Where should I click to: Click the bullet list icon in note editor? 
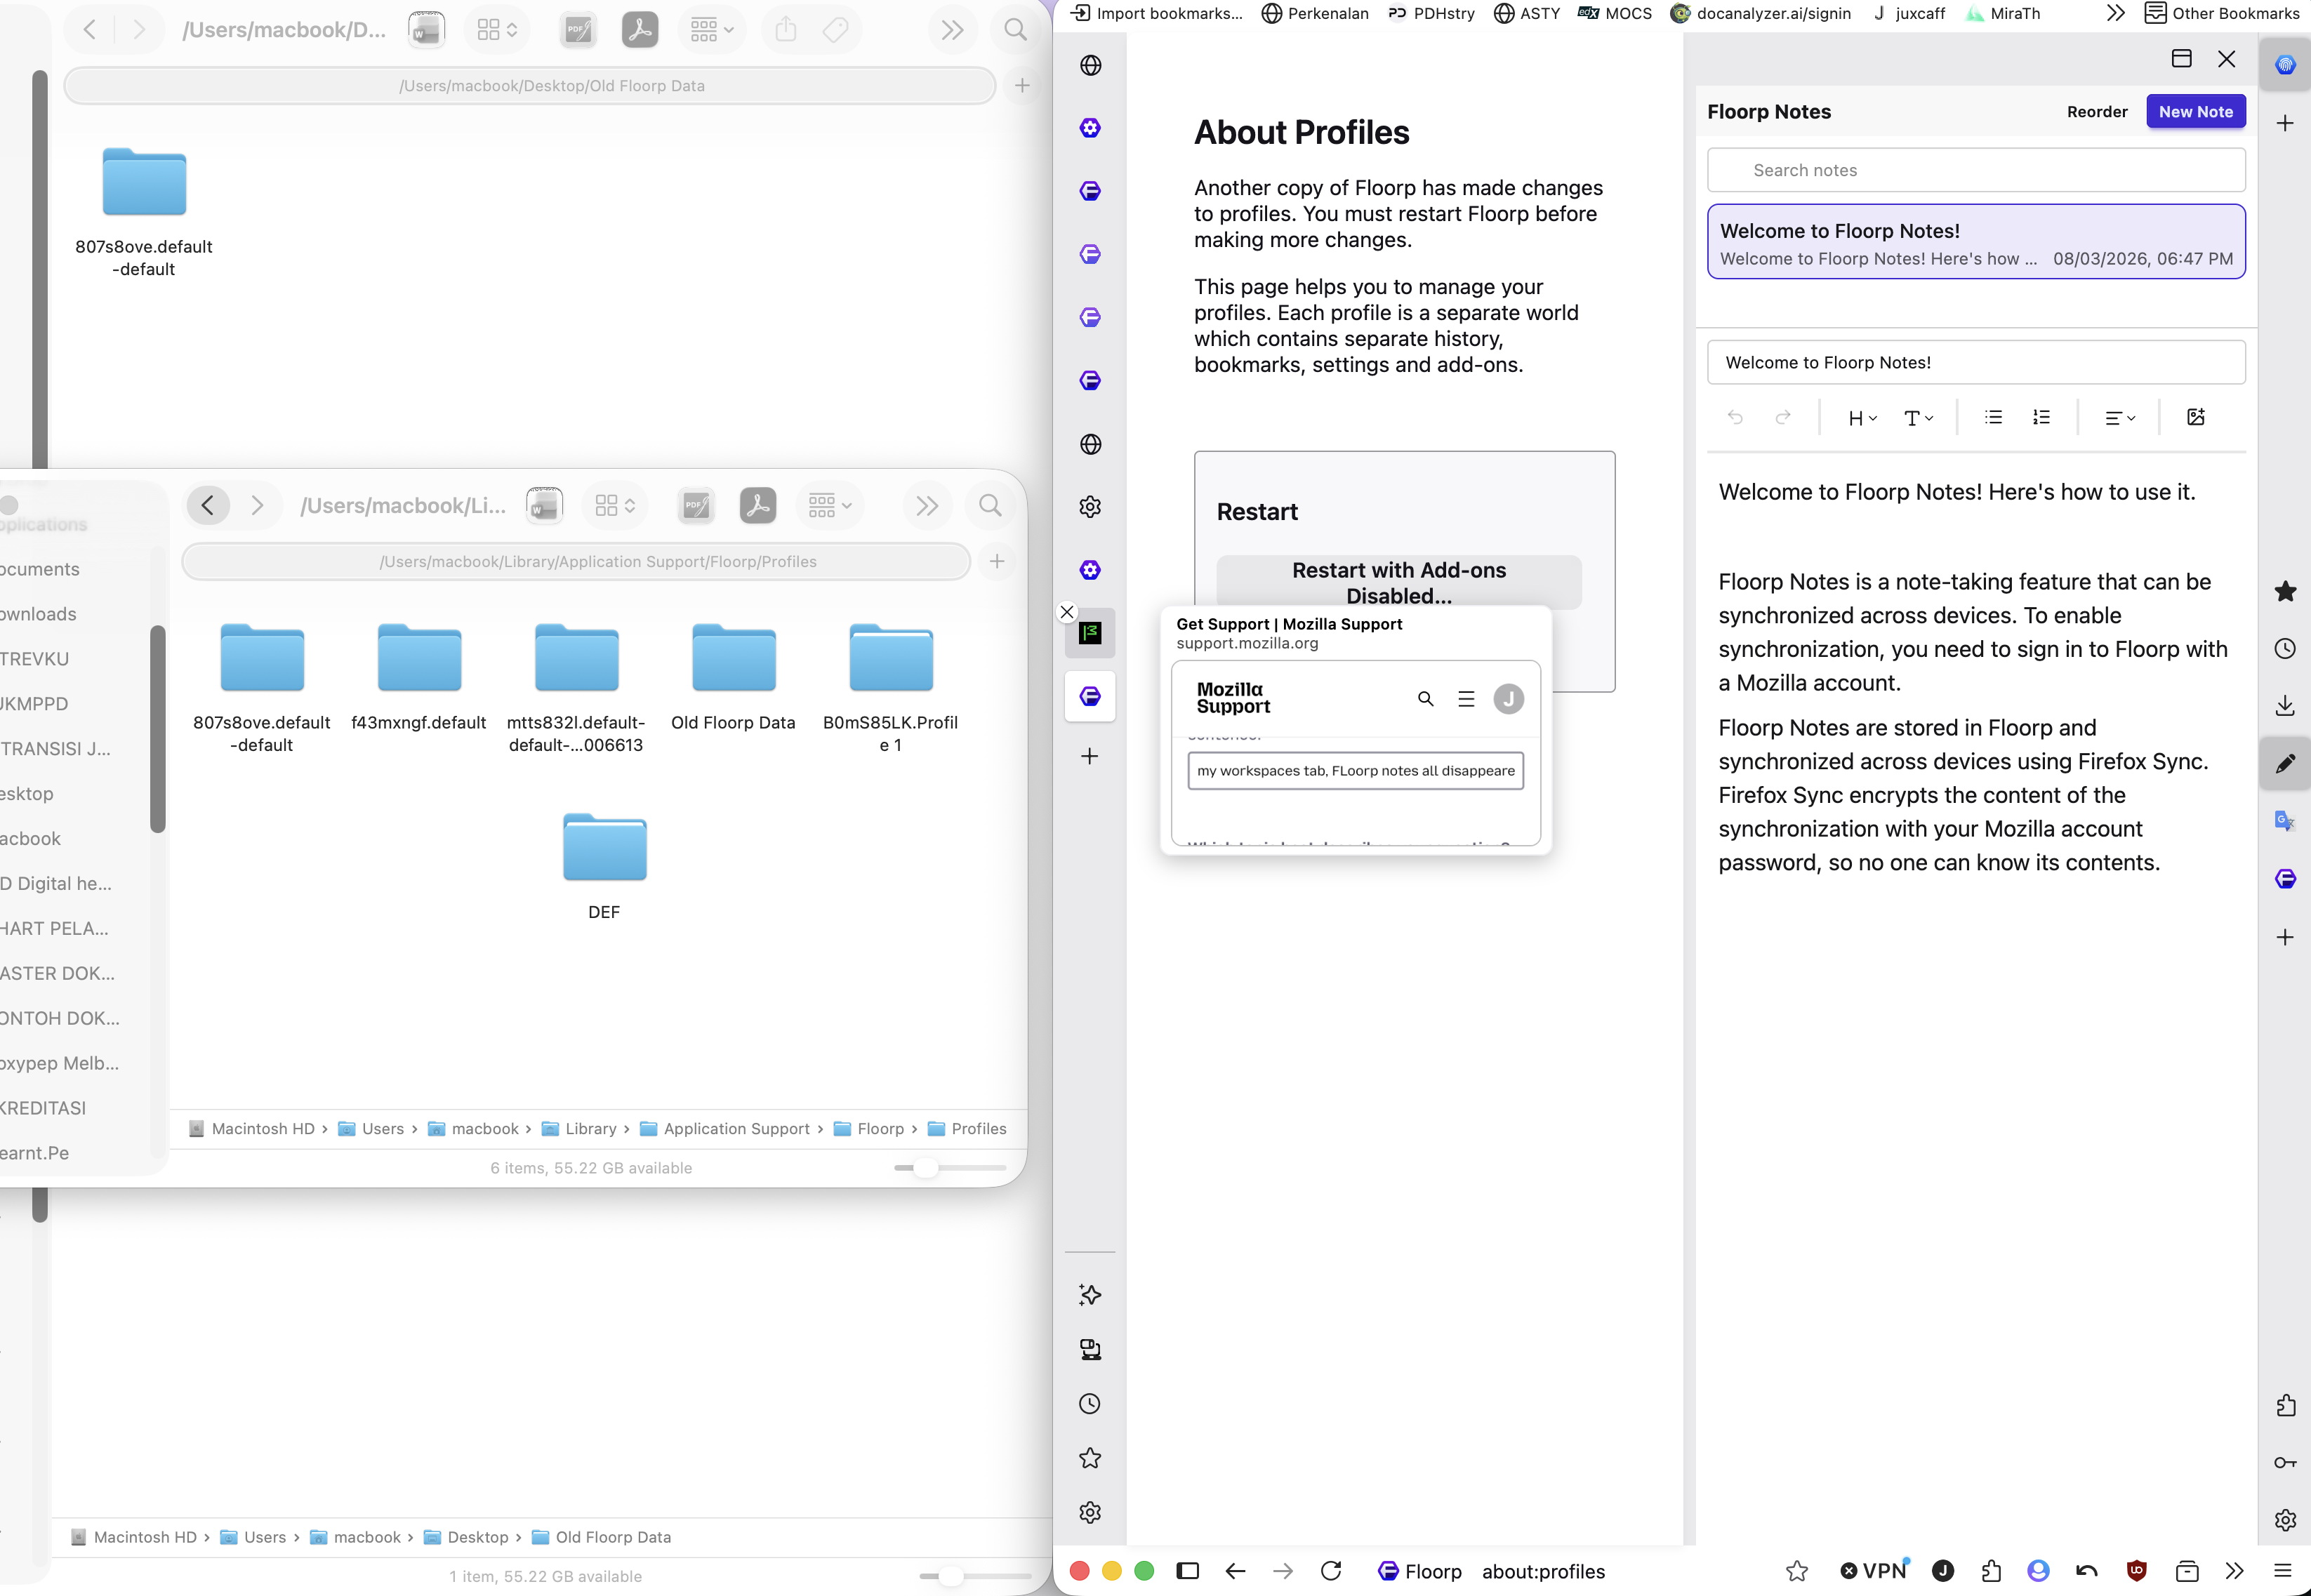coord(1993,417)
